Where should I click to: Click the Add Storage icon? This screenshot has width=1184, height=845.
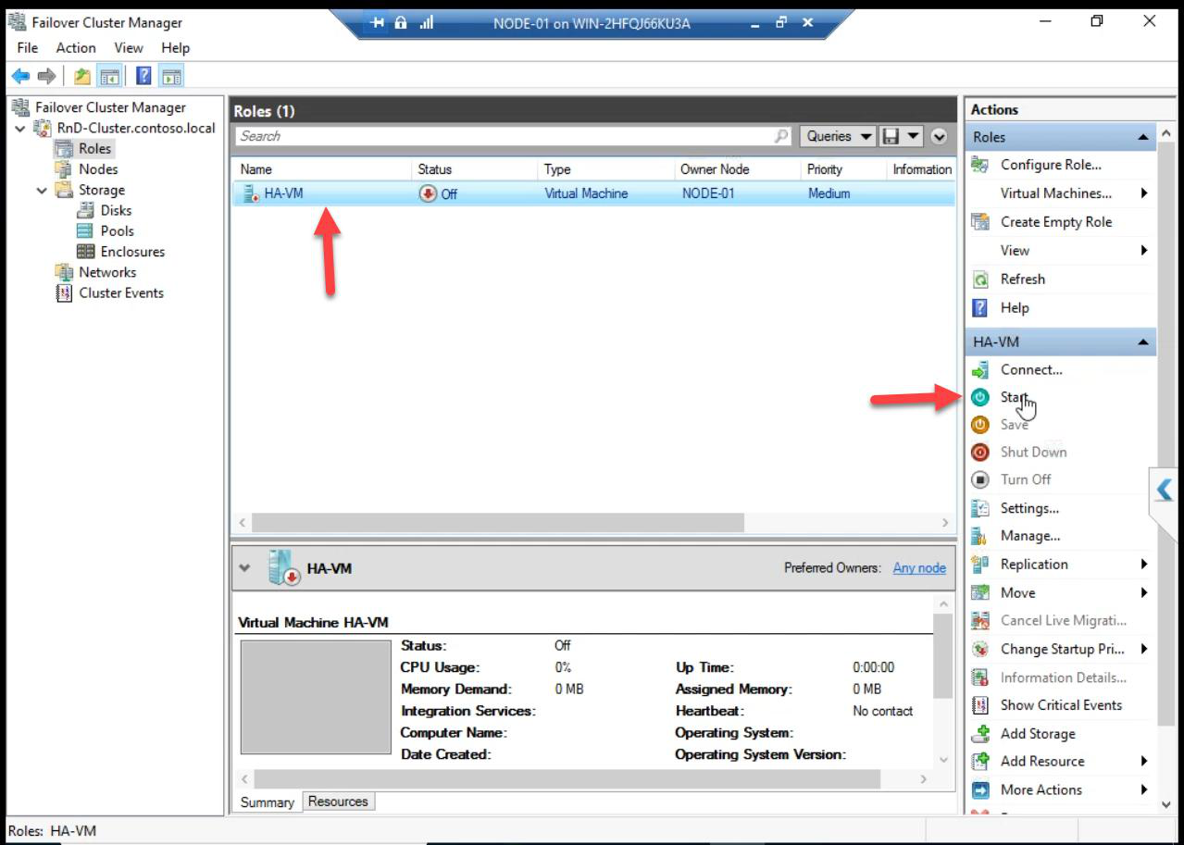click(980, 734)
